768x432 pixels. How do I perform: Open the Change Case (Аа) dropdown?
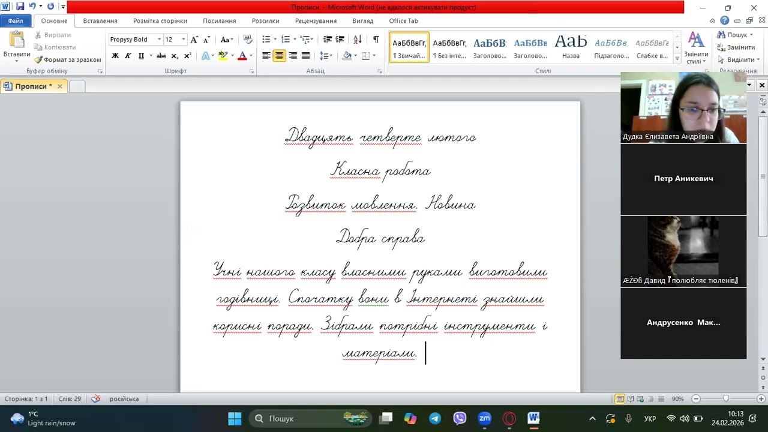(x=227, y=40)
